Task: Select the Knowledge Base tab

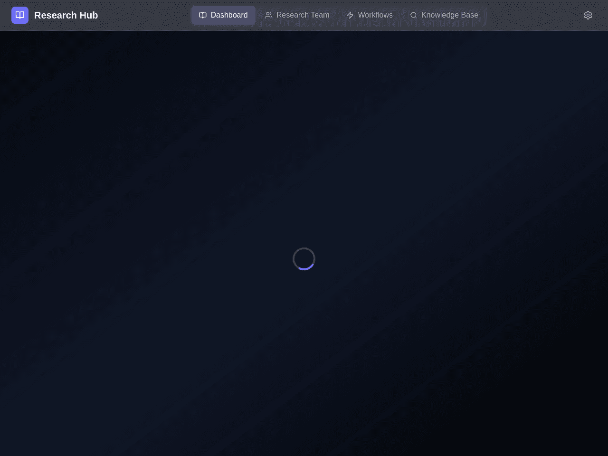Action: point(444,15)
